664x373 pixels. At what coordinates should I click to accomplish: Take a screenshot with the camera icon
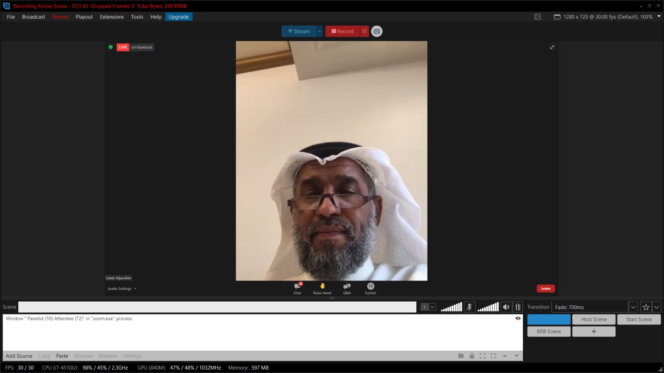[376, 31]
